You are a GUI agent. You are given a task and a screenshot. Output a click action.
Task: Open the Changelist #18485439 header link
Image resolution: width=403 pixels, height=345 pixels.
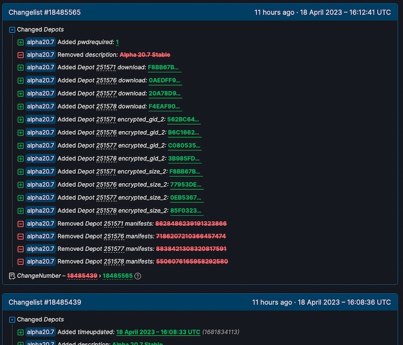tap(44, 302)
